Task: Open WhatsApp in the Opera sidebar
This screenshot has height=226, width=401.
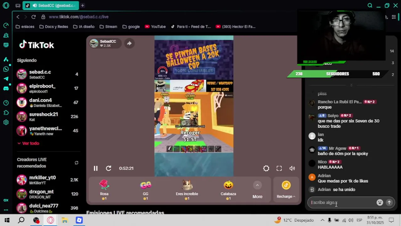Action: point(6,69)
